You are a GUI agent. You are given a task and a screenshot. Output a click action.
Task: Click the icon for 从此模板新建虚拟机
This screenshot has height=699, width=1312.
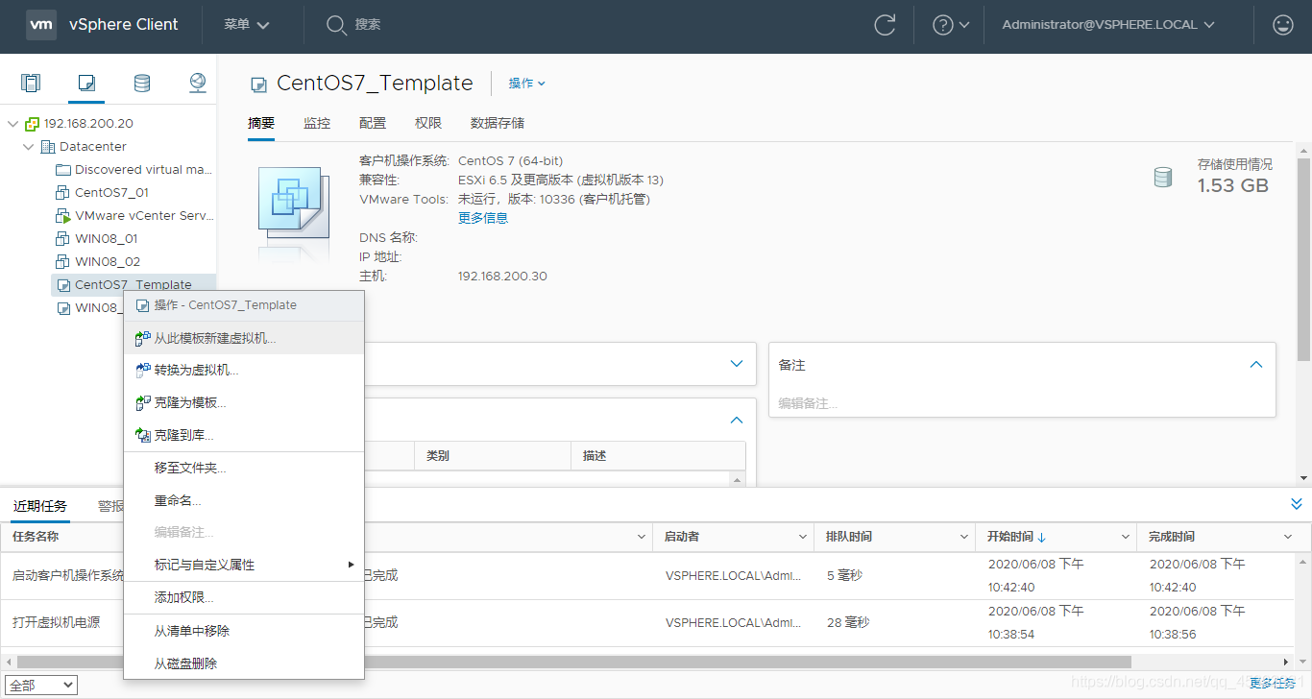tap(143, 339)
